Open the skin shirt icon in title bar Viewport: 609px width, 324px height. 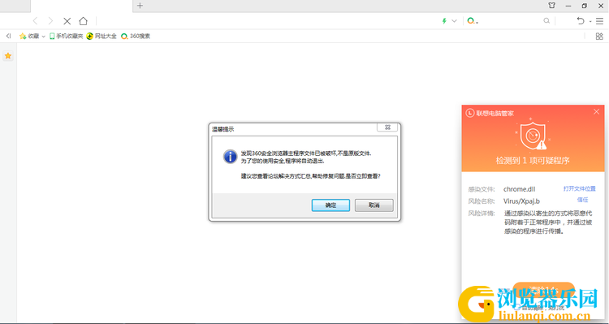[551, 6]
